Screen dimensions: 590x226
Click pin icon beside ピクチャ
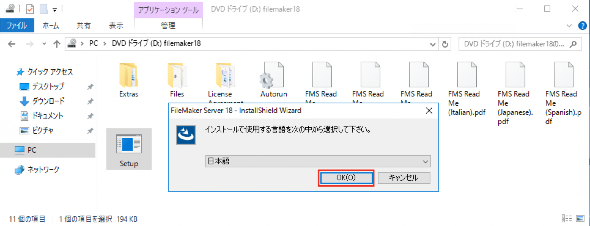tap(90, 131)
